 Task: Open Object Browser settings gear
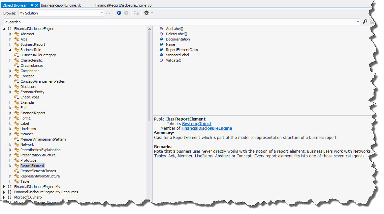[x=146, y=13]
